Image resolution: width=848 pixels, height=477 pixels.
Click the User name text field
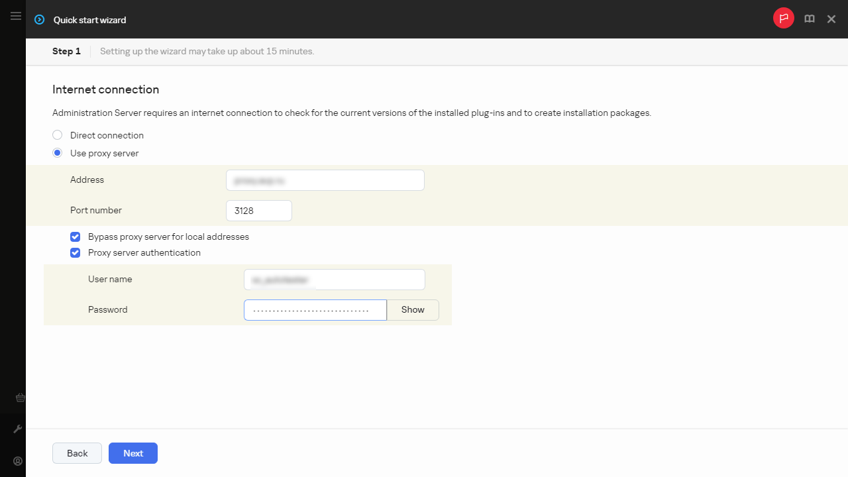pyautogui.click(x=334, y=280)
